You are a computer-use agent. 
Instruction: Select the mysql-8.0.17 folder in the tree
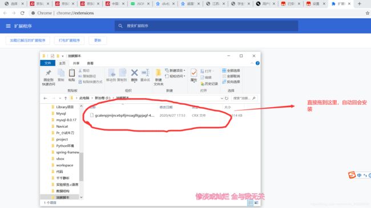tap(66, 120)
